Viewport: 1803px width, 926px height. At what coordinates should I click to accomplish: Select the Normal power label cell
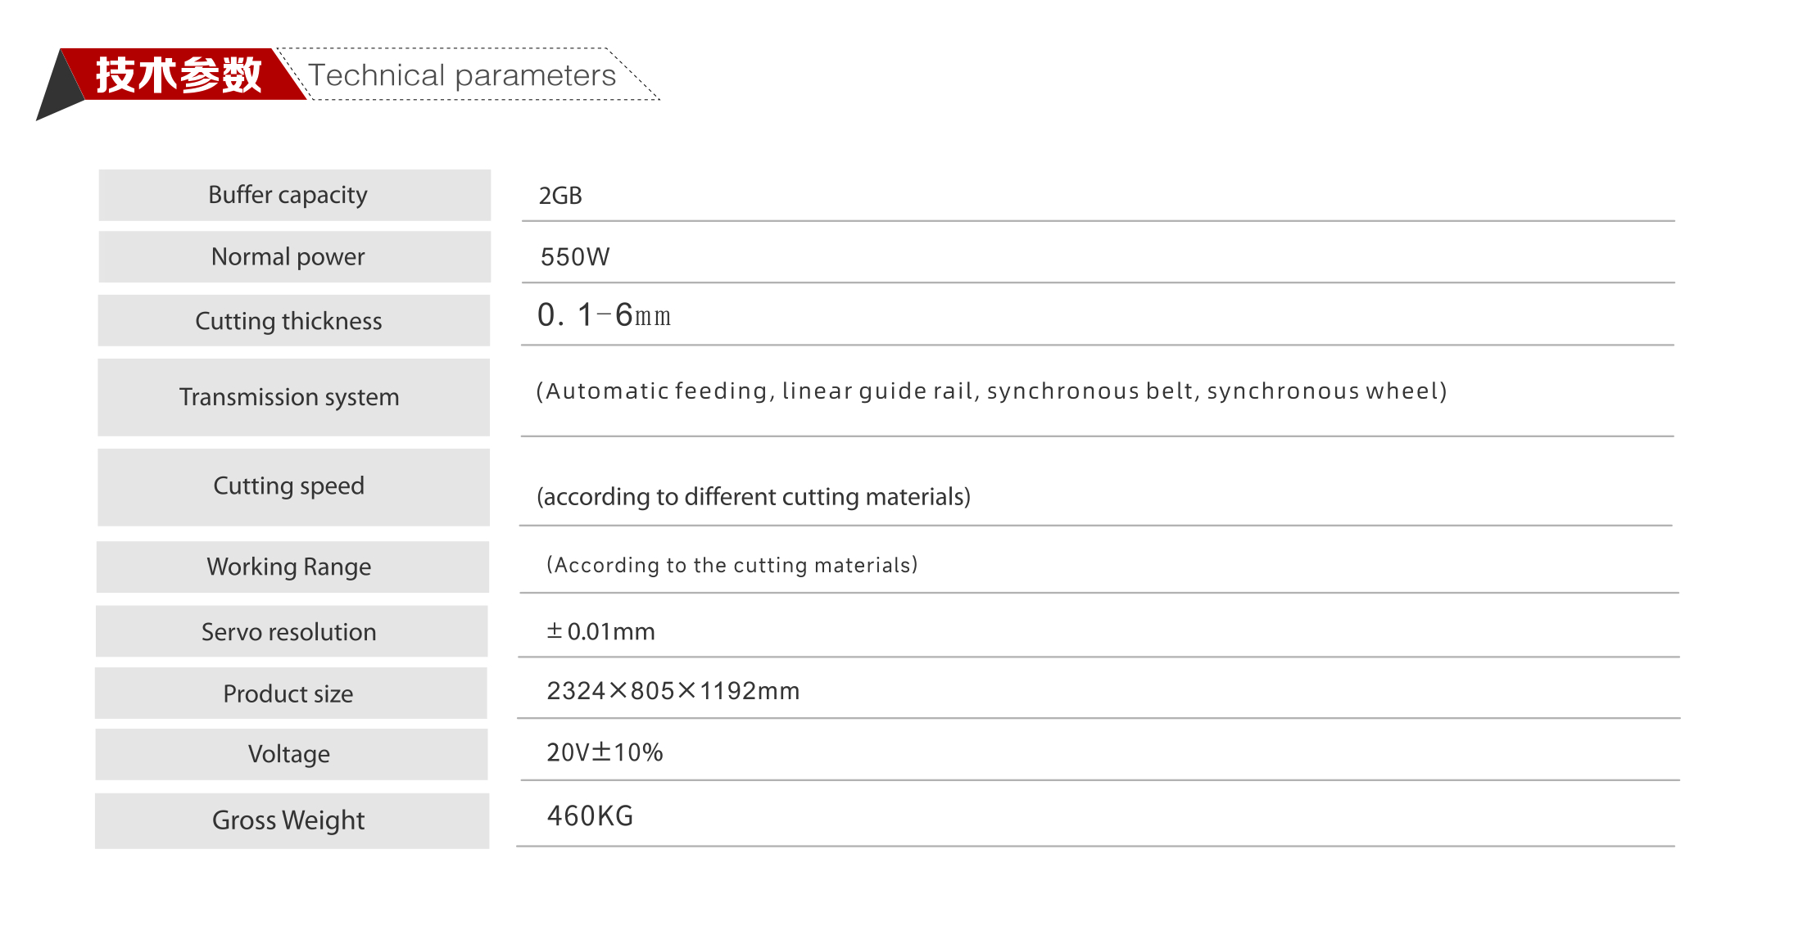(295, 257)
